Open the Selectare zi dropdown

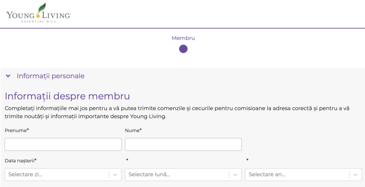coord(57,175)
